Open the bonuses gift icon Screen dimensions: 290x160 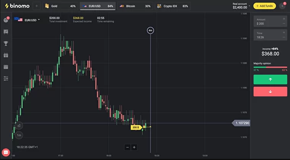click(6, 55)
